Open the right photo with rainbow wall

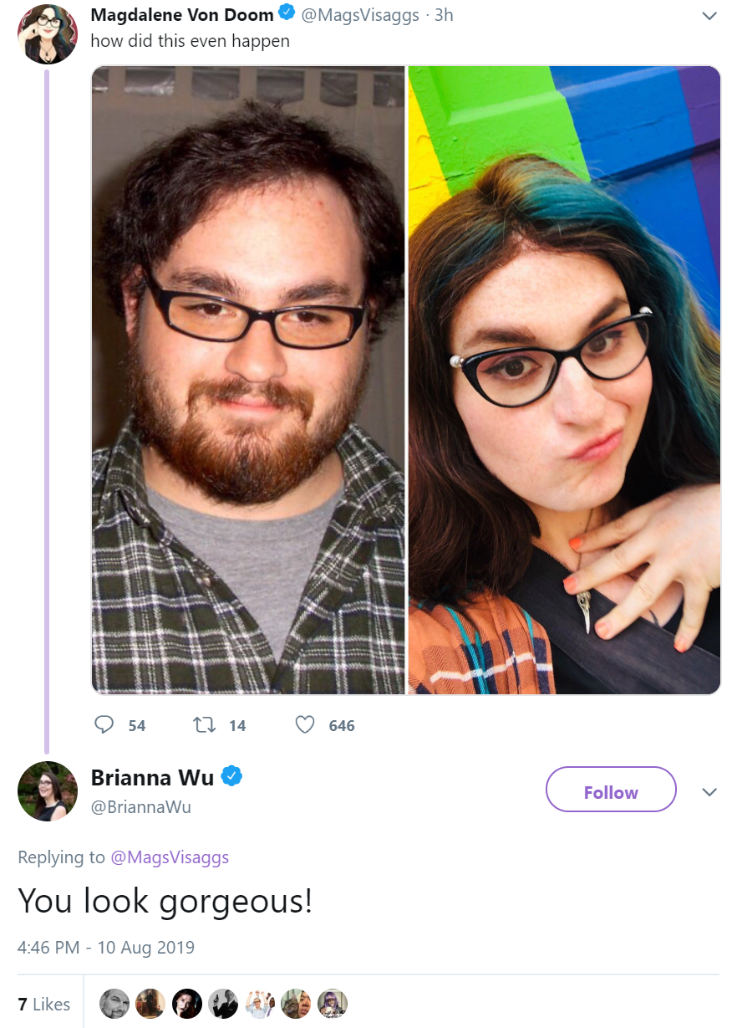[x=564, y=381]
